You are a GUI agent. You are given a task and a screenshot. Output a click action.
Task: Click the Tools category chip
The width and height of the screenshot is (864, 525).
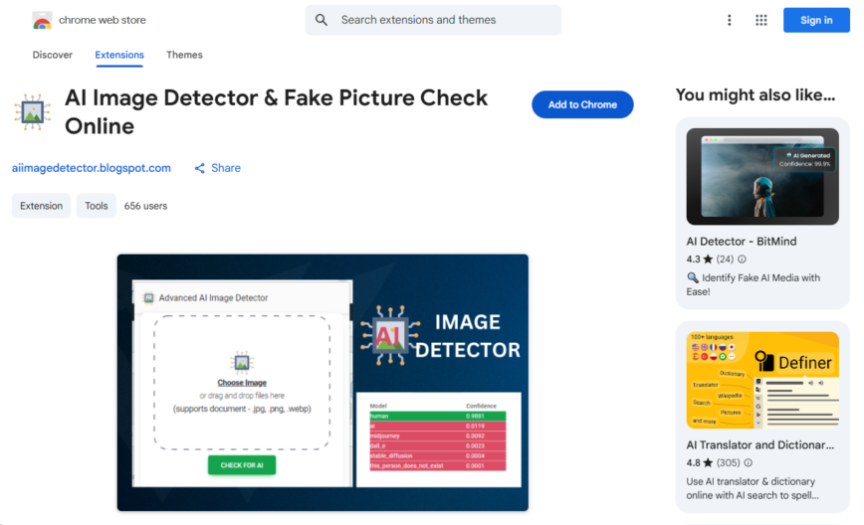click(x=97, y=206)
